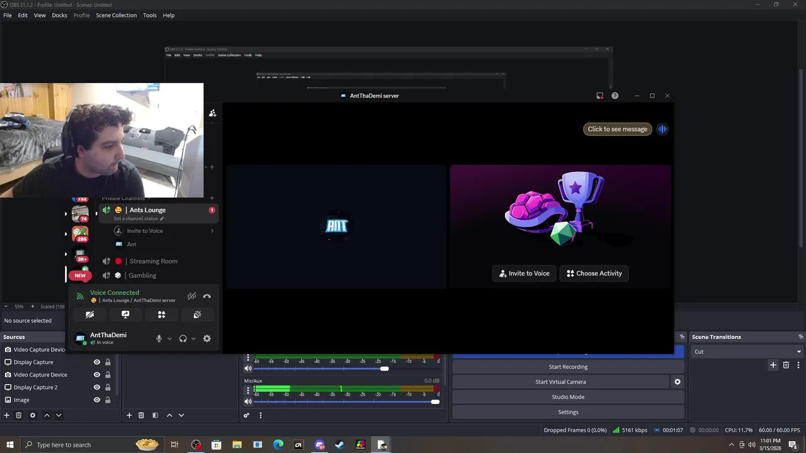Click Studio Mode button

(568, 397)
